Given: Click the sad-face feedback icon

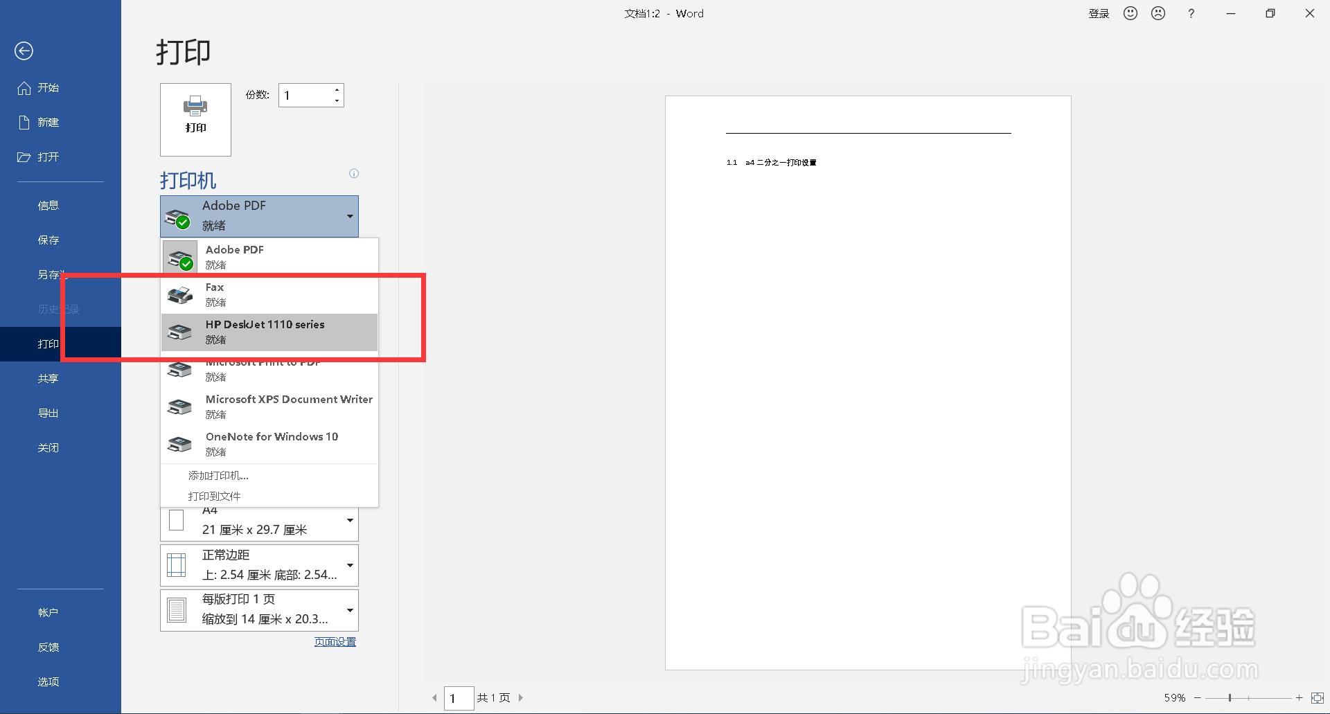Looking at the screenshot, I should [1158, 13].
